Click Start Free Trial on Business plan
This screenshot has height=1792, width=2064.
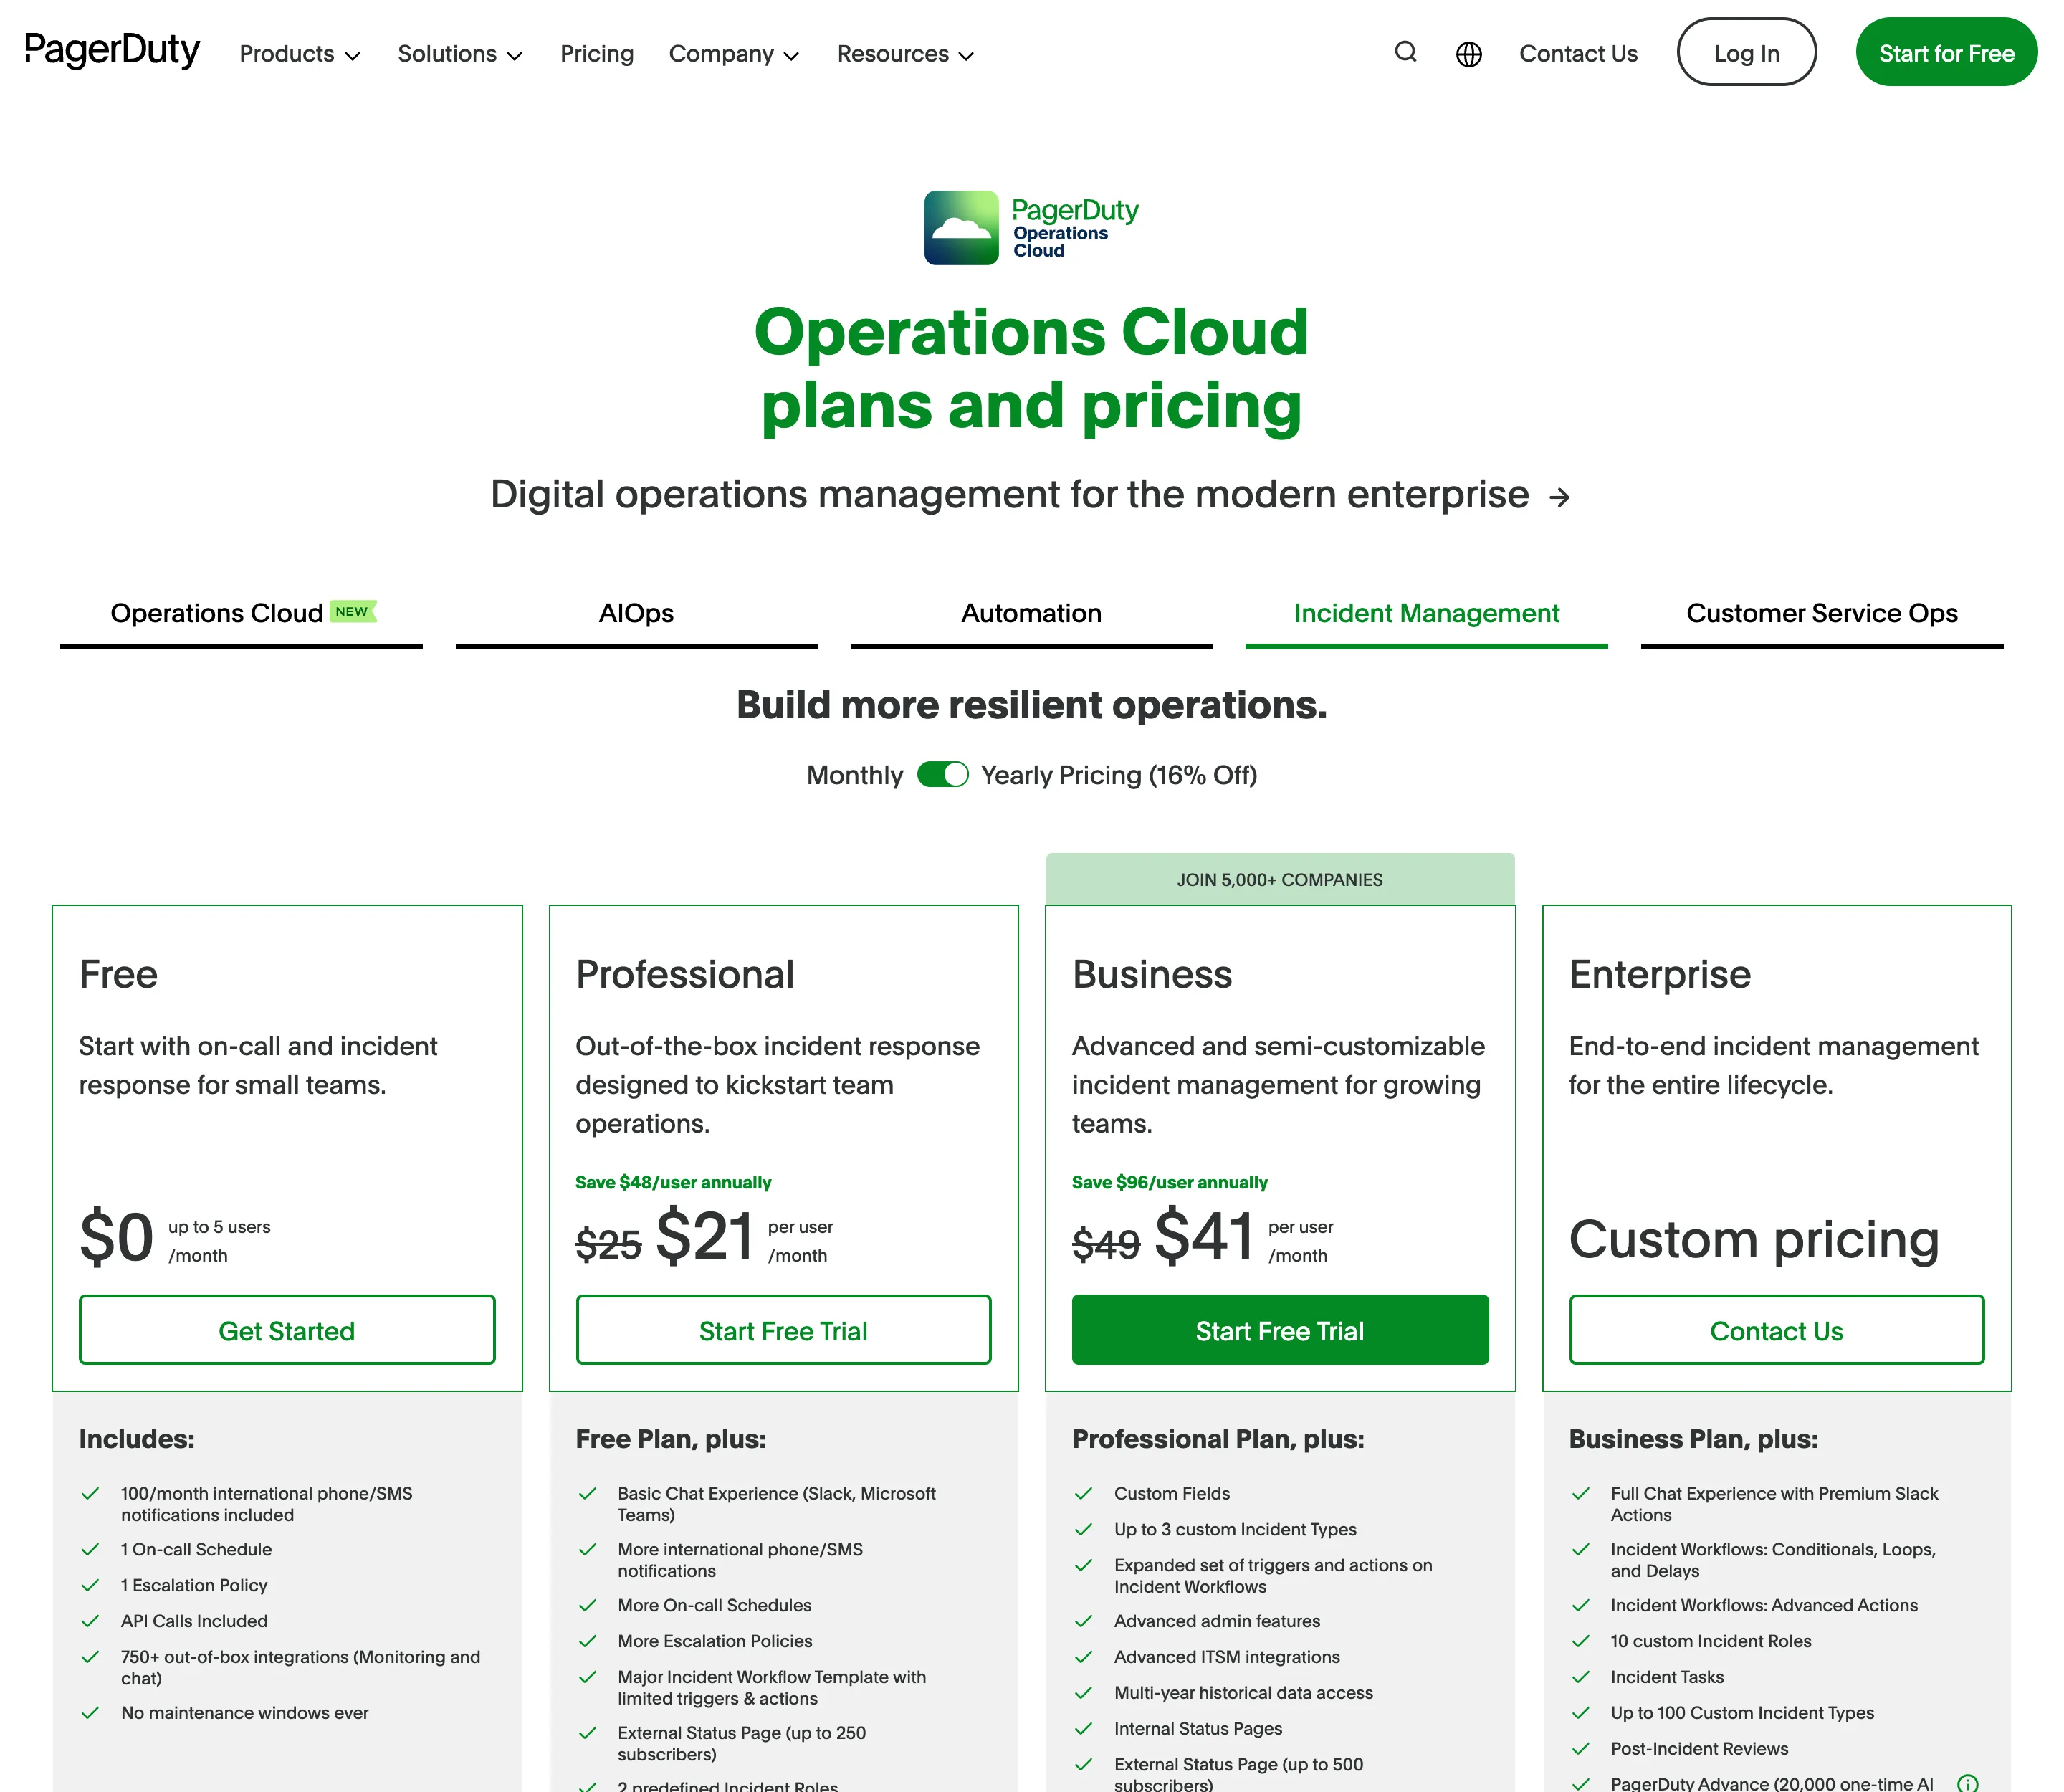pyautogui.click(x=1280, y=1330)
